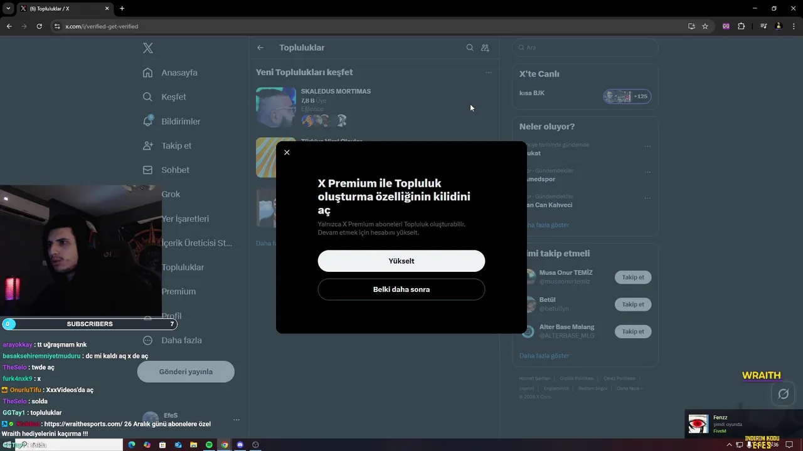Click the Yükselt upgrade button
803x451 pixels.
tap(401, 261)
